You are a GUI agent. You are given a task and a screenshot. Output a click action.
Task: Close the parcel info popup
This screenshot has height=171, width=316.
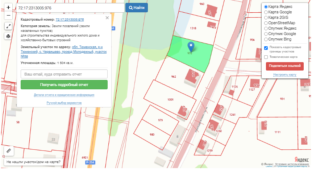tap(107, 18)
